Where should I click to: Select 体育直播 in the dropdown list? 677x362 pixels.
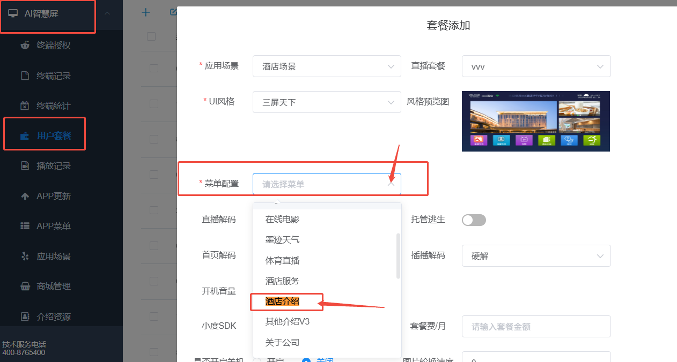pyautogui.click(x=283, y=261)
